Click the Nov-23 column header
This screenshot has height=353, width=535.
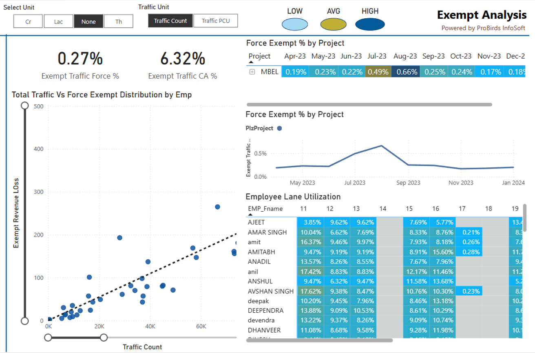tap(489, 56)
